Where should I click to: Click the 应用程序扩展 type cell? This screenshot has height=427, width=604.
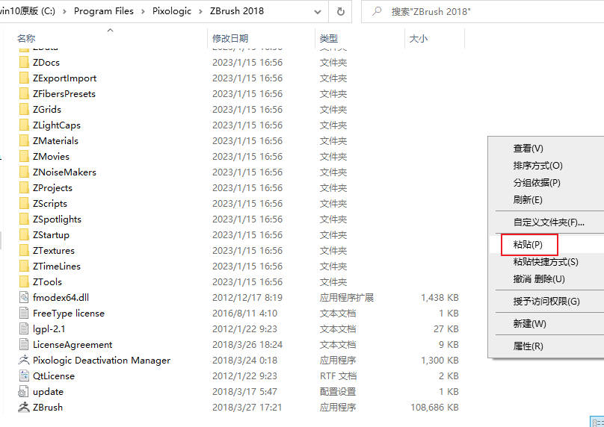tap(347, 298)
